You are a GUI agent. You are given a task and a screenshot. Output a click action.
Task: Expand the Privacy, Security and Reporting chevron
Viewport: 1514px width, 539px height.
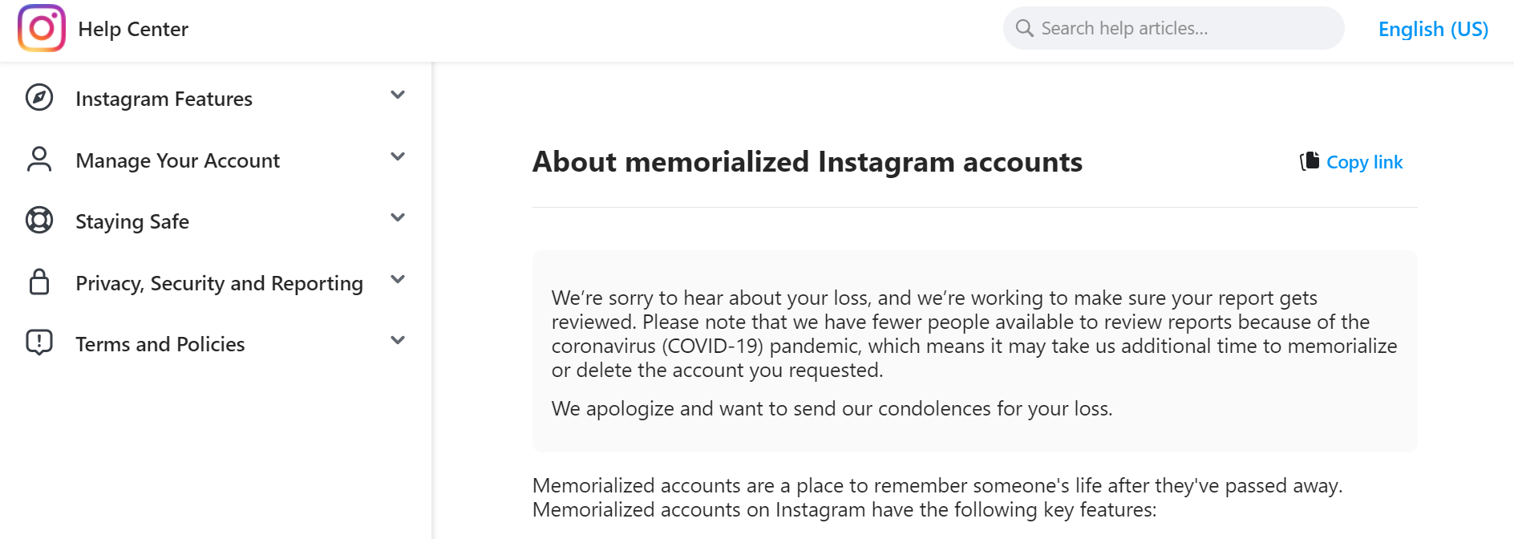(398, 279)
